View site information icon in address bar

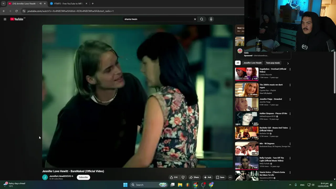pos(24,11)
